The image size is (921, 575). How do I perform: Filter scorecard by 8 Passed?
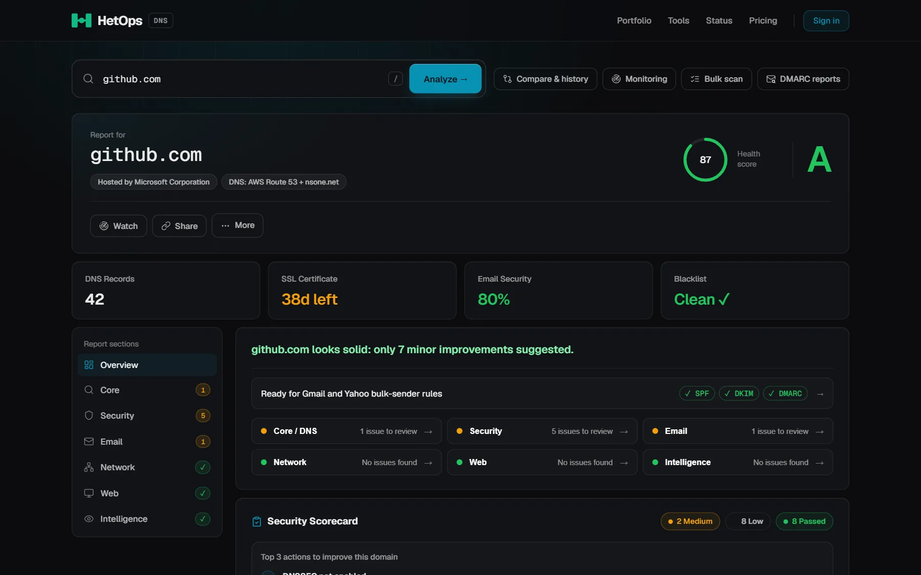(804, 521)
